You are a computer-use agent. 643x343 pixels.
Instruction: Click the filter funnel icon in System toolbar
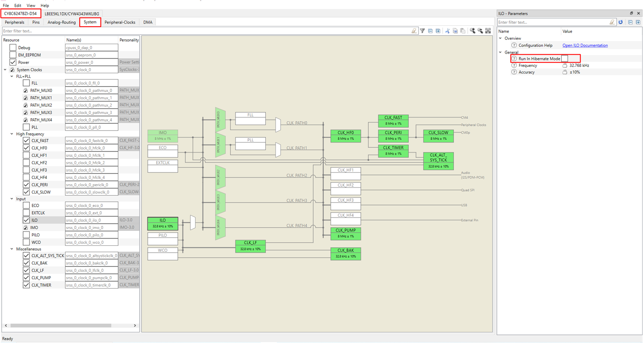tap(422, 31)
